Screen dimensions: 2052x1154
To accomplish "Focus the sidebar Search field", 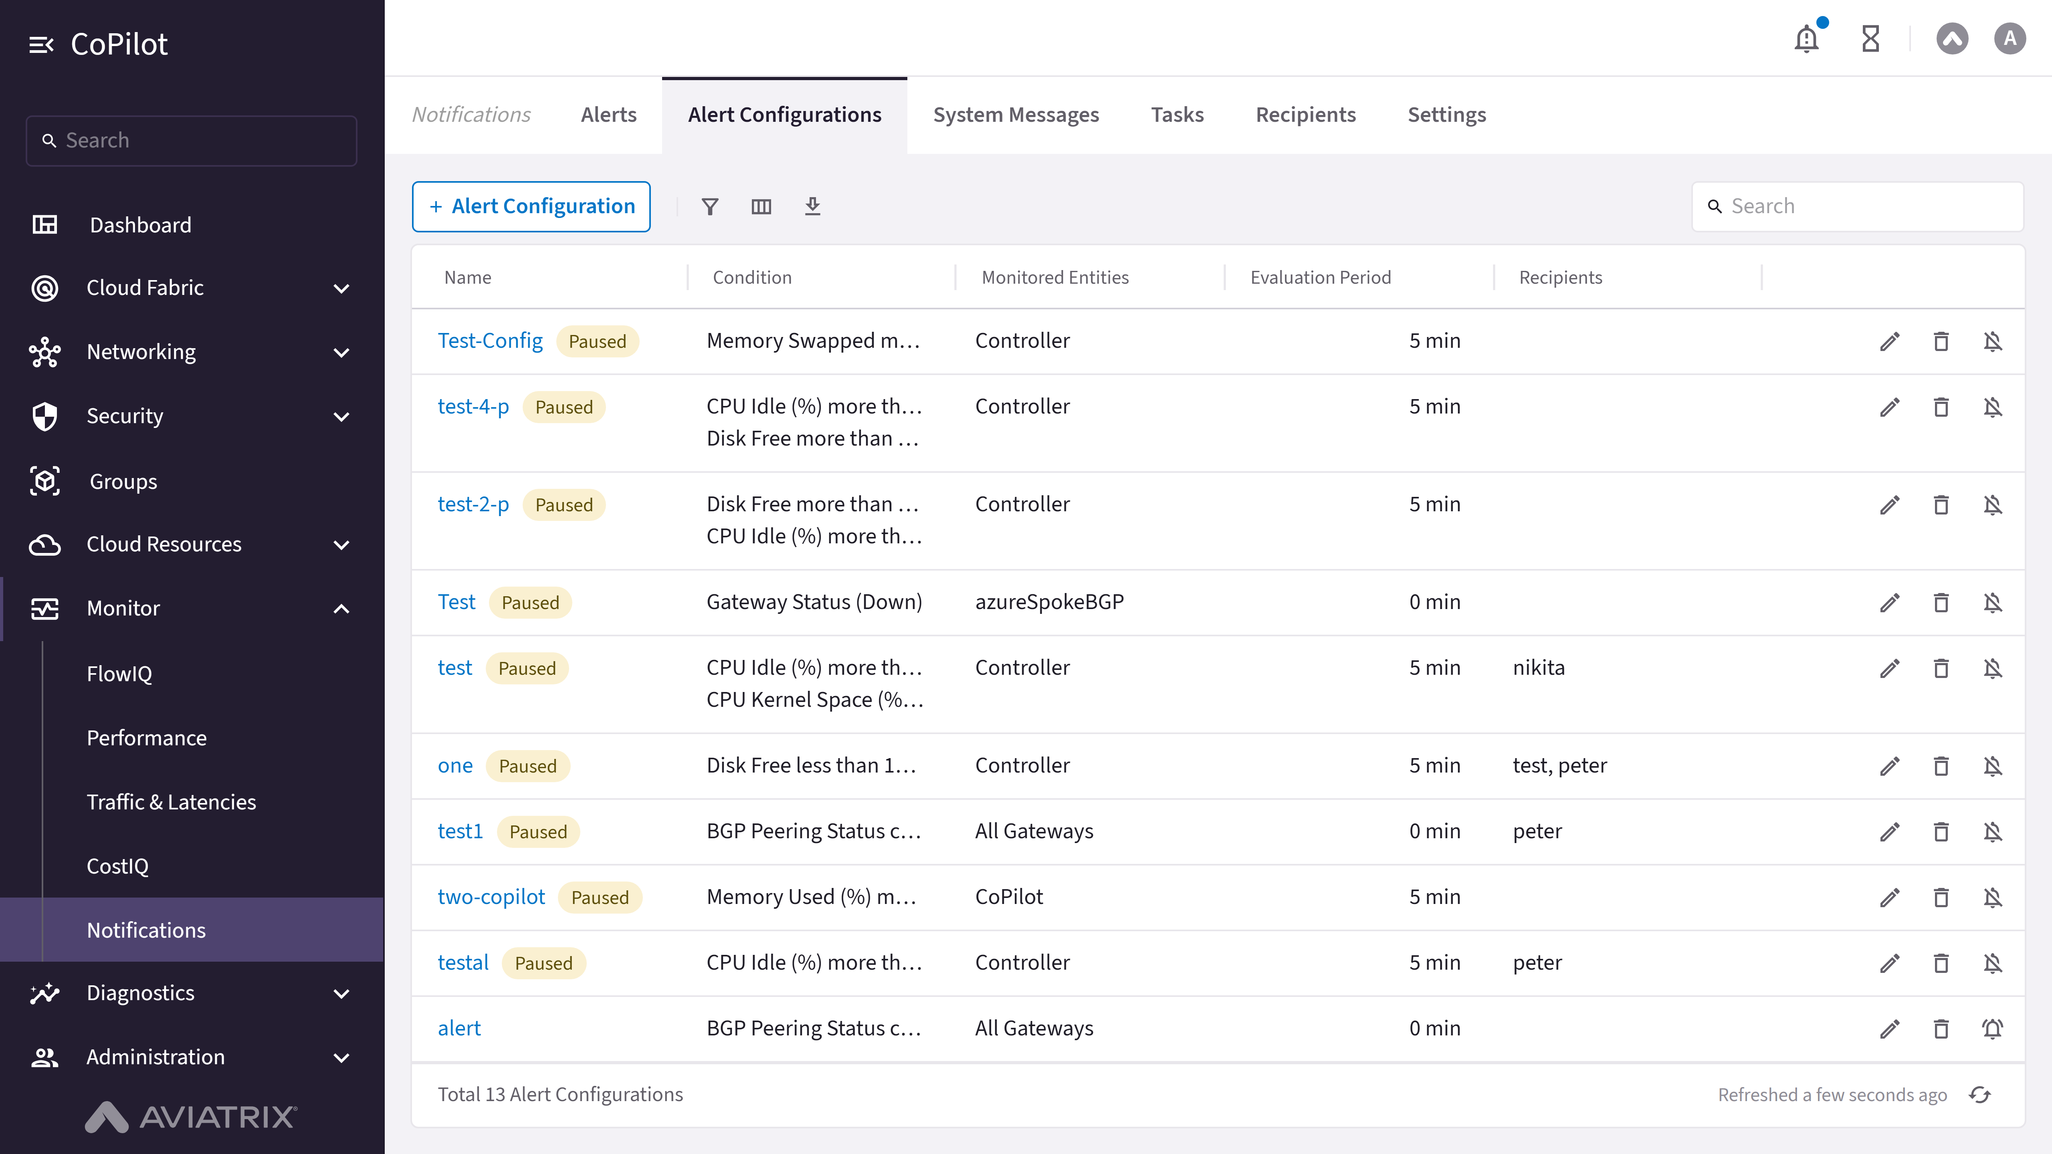I will click(x=191, y=141).
